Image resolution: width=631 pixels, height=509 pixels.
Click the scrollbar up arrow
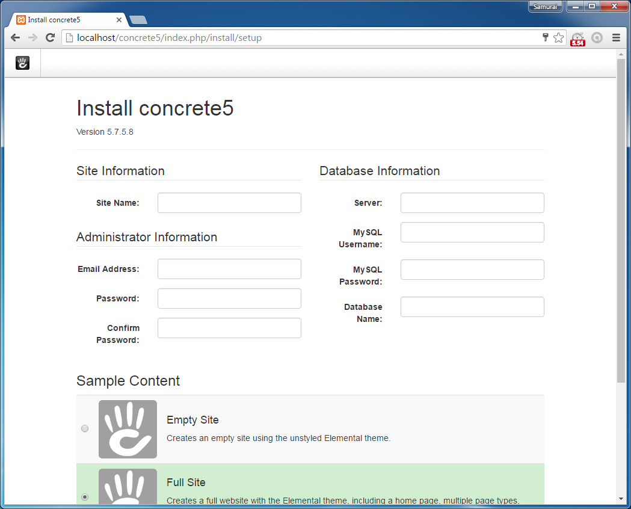coord(621,54)
